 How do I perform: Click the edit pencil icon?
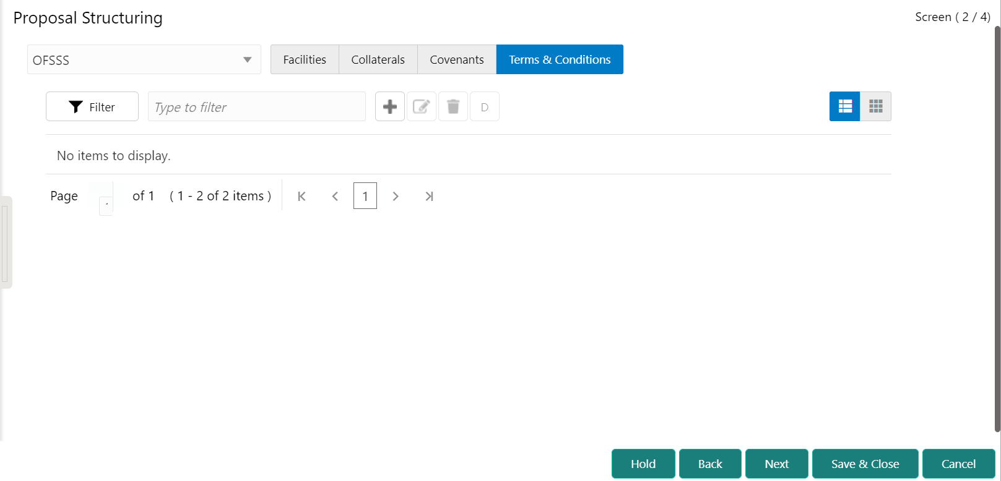(x=422, y=106)
